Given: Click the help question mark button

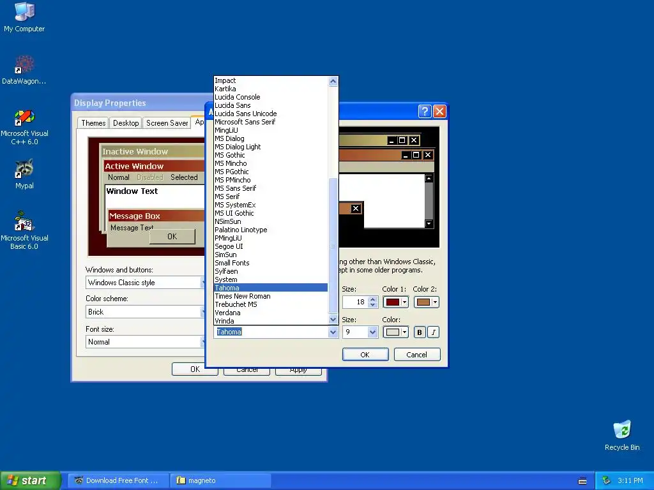Looking at the screenshot, I should click(x=425, y=111).
